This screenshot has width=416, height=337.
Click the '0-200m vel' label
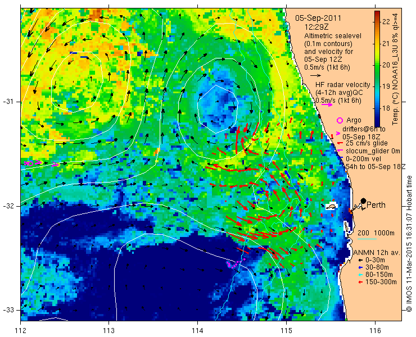pyautogui.click(x=364, y=158)
